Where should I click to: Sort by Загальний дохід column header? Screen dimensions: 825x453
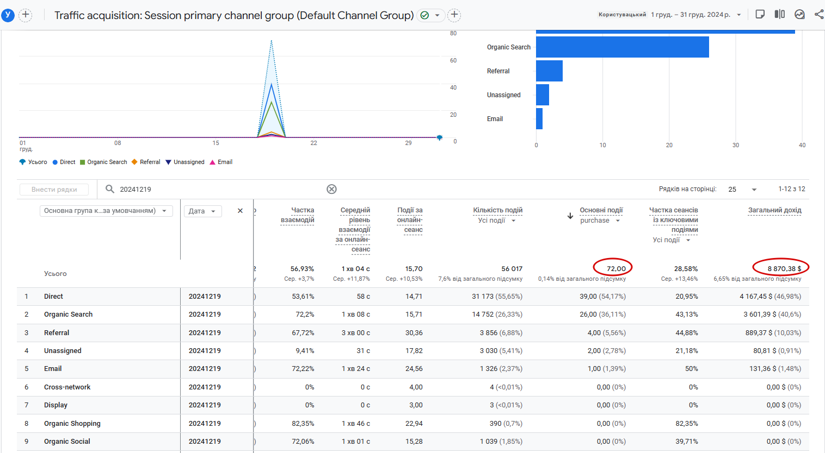click(774, 210)
